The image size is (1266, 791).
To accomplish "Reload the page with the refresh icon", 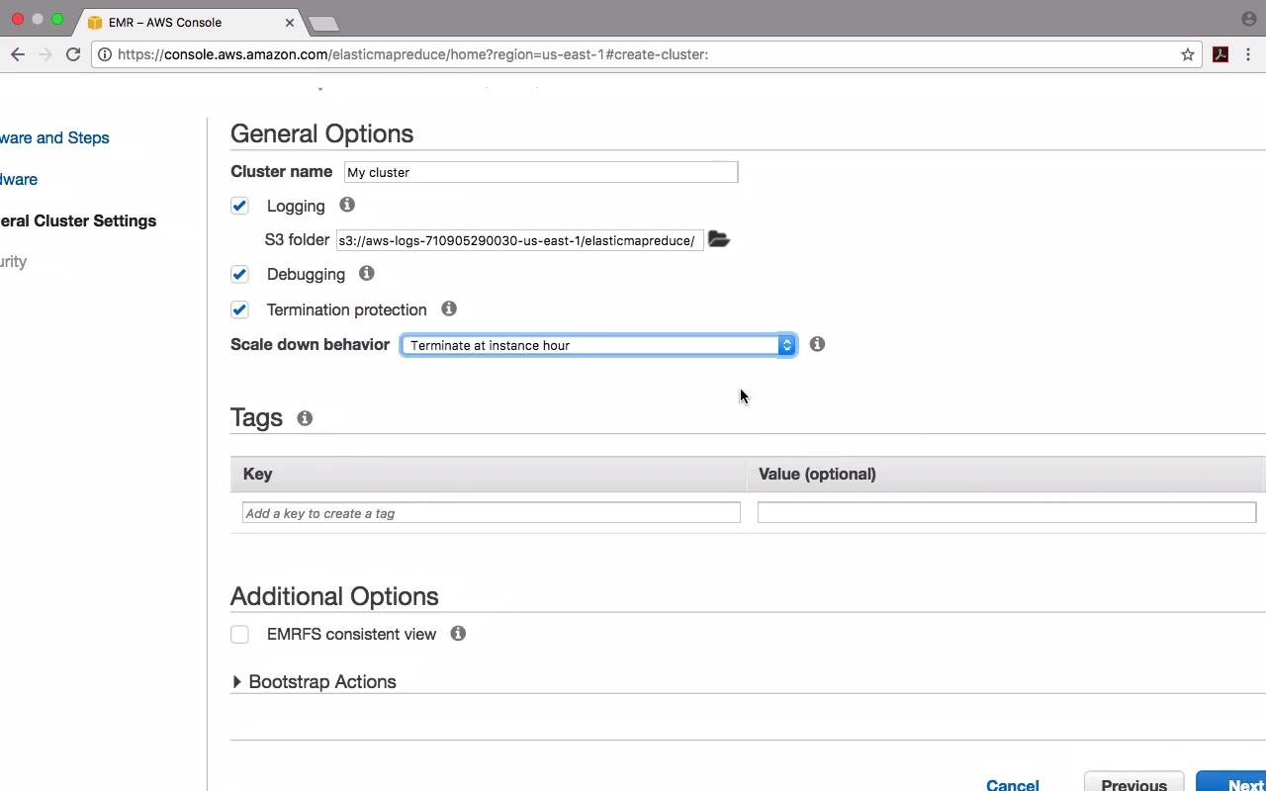I will coord(73,54).
